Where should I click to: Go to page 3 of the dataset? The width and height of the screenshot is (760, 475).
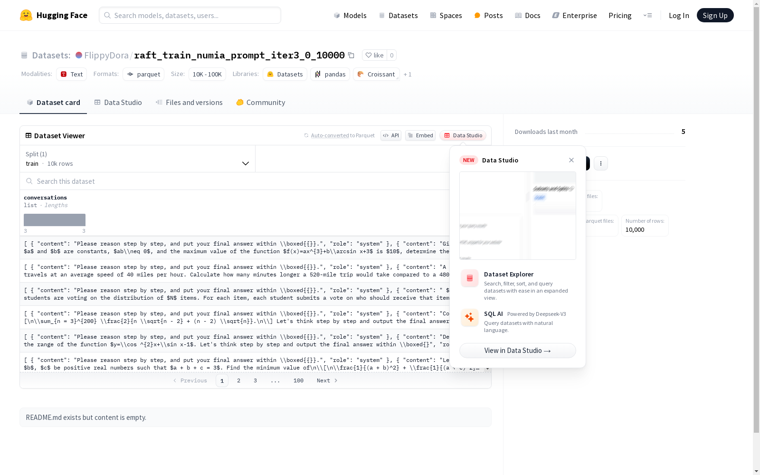pos(255,380)
